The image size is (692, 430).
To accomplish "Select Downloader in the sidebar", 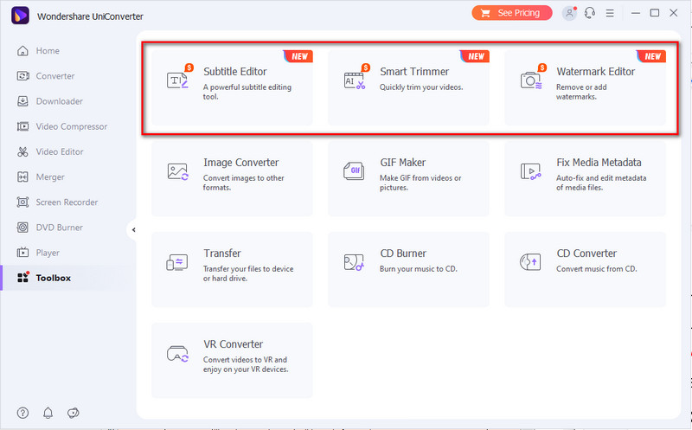I will click(x=59, y=101).
